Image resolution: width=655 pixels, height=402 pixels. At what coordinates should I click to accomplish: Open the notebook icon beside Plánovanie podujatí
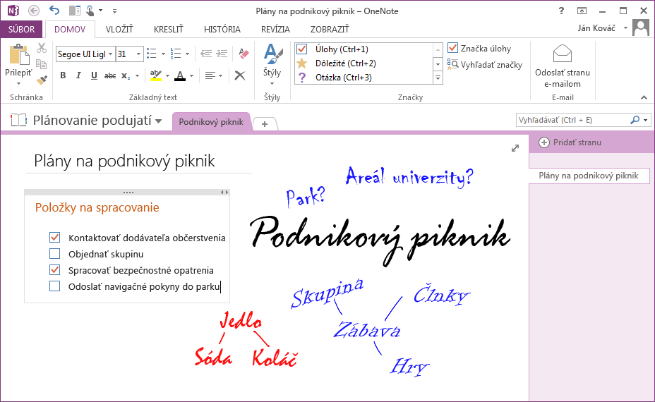click(x=19, y=120)
